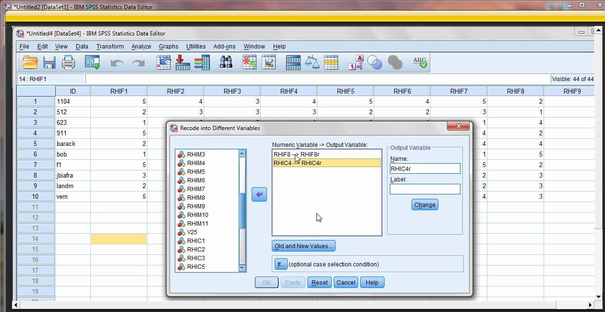This screenshot has height=312, width=605.
Task: Open the Help menu
Action: tap(279, 47)
